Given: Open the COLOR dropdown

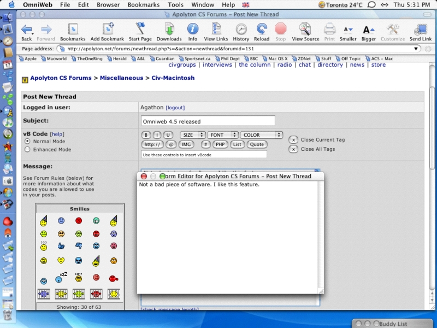Looking at the screenshot, I should 261,135.
